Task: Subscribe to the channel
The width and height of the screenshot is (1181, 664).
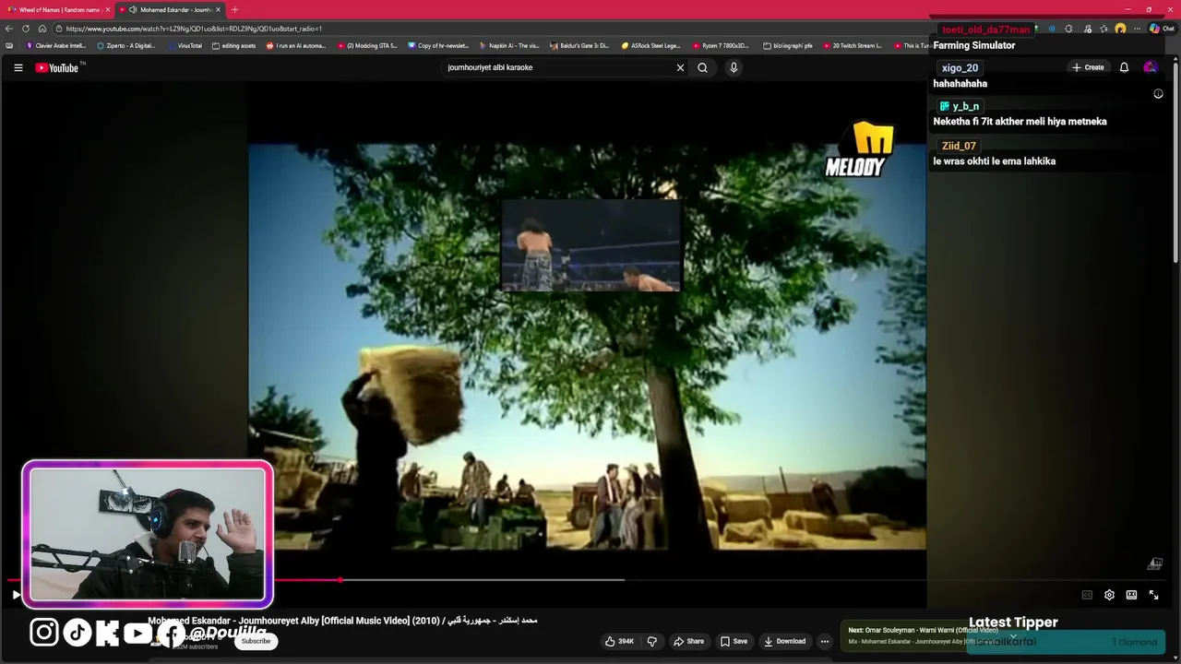Action: coord(256,641)
